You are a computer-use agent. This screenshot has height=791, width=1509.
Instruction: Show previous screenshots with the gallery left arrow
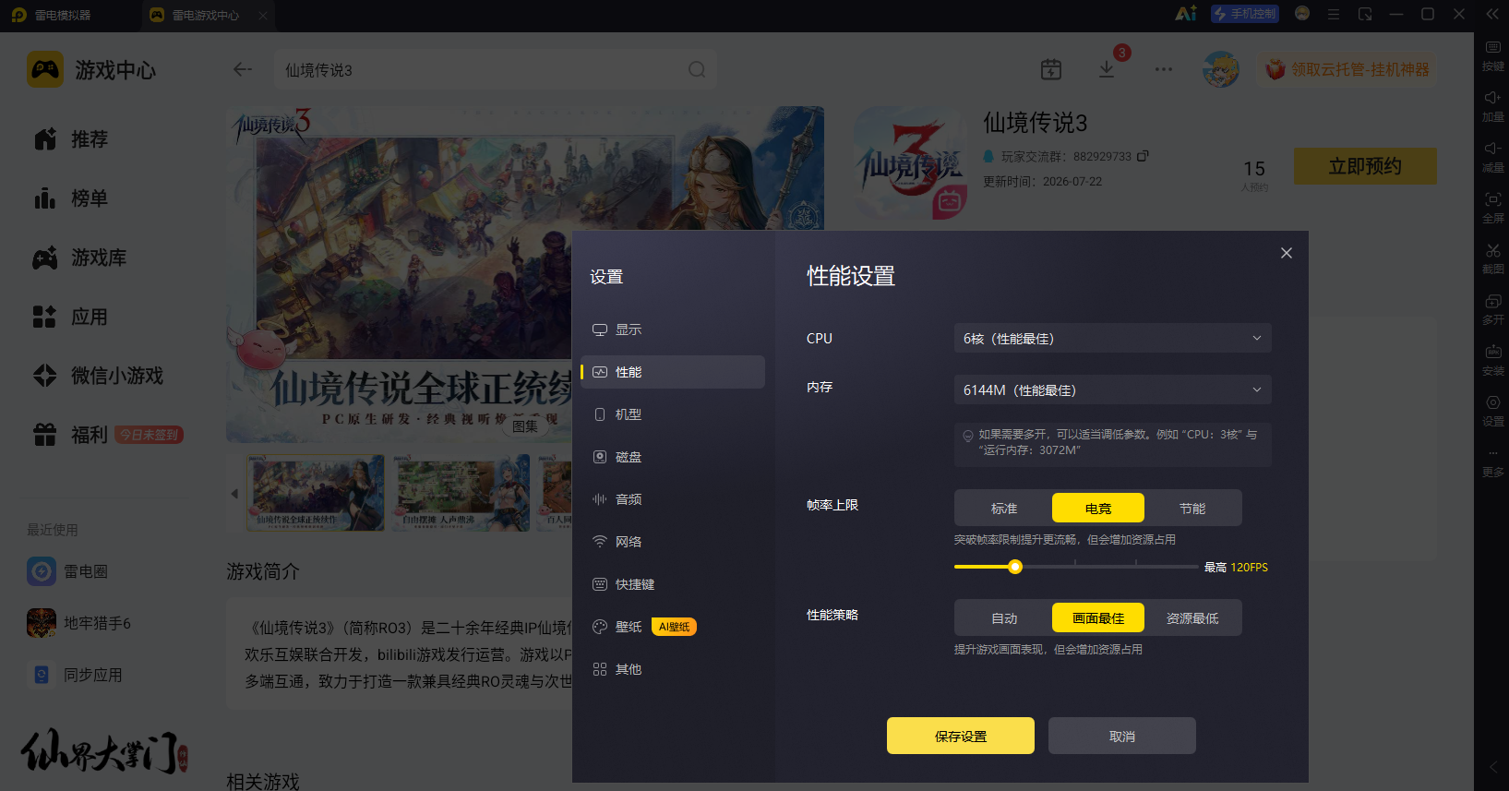[234, 494]
